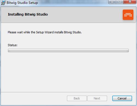Minimize the Bitwig Studio Setup window
This screenshot has width=137, height=106.
pyautogui.click(x=112, y=2)
